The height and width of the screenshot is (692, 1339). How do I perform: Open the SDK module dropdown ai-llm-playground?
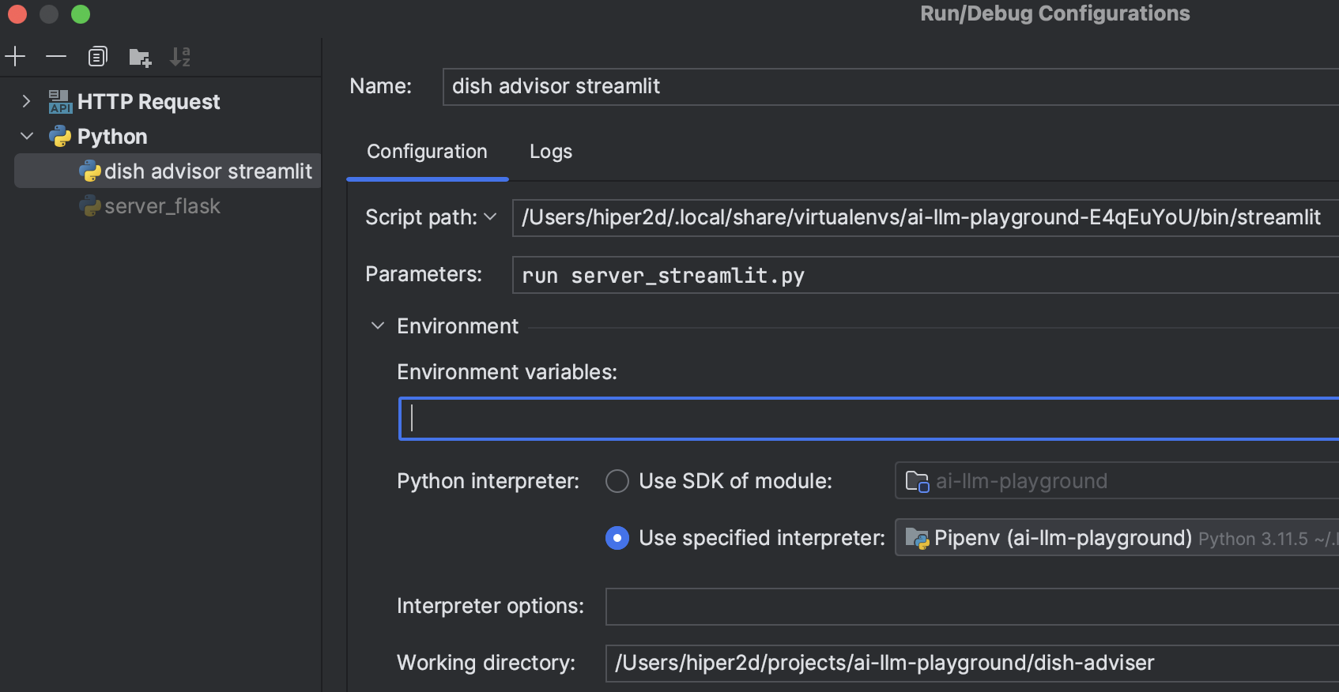point(1117,480)
